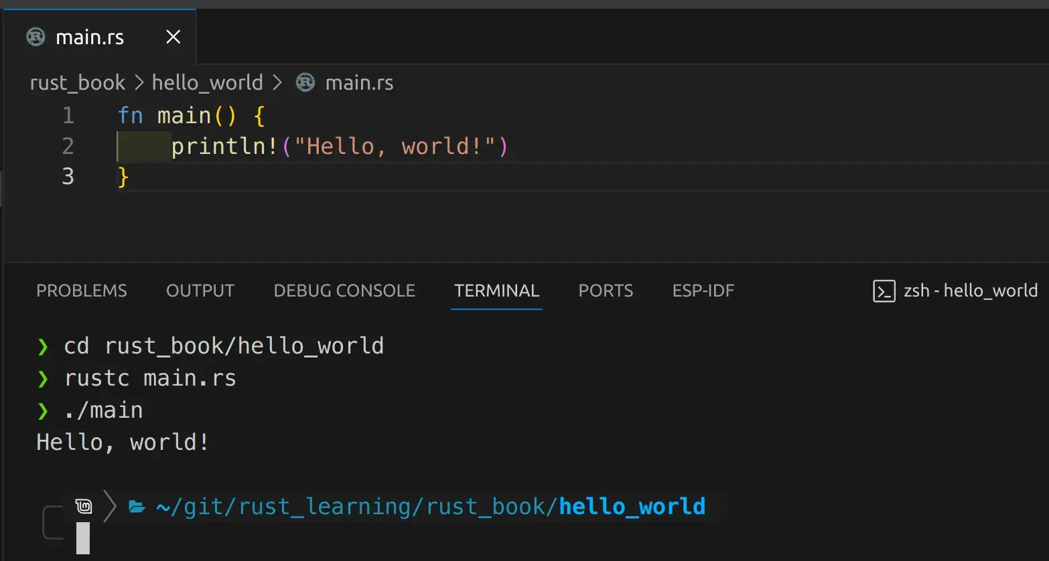Expand the chevron after hello_world in the breadcrumb
Viewport: 1049px width, 561px height.
point(277,82)
